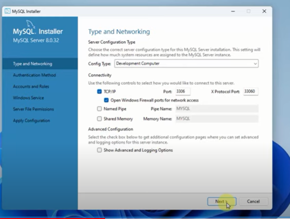Click the MySQL dolphin logo in sidebar
The image size is (290, 219).
click(30, 24)
